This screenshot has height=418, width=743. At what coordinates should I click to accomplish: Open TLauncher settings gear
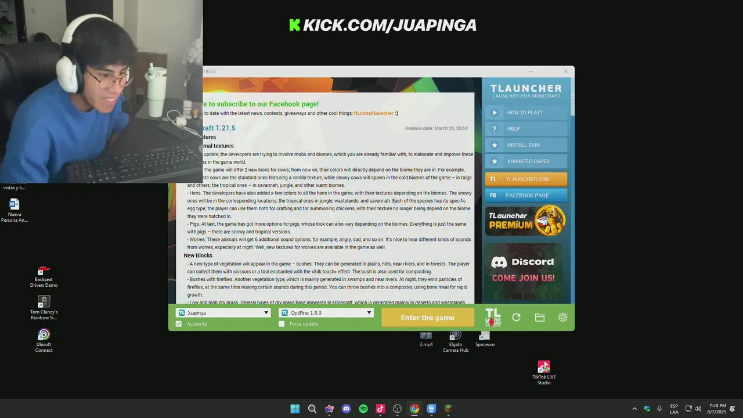(x=562, y=317)
